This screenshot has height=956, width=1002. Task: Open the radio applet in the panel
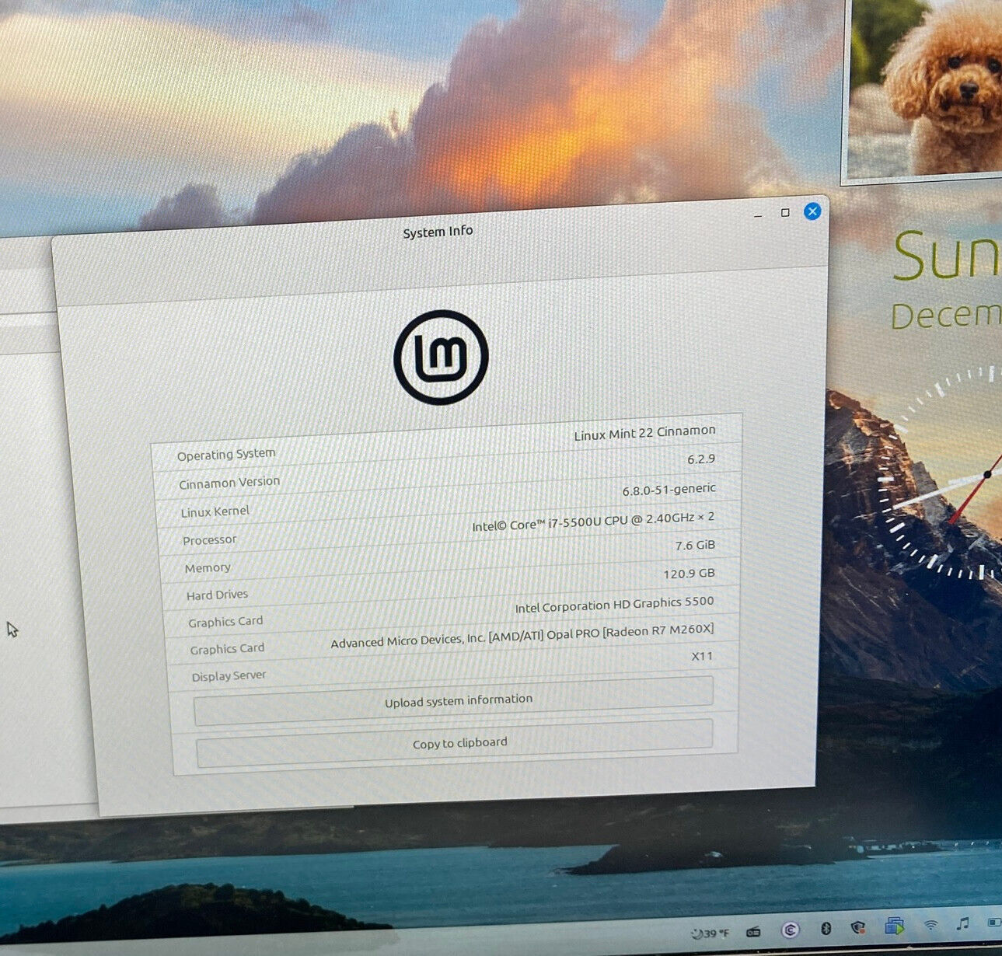(753, 932)
